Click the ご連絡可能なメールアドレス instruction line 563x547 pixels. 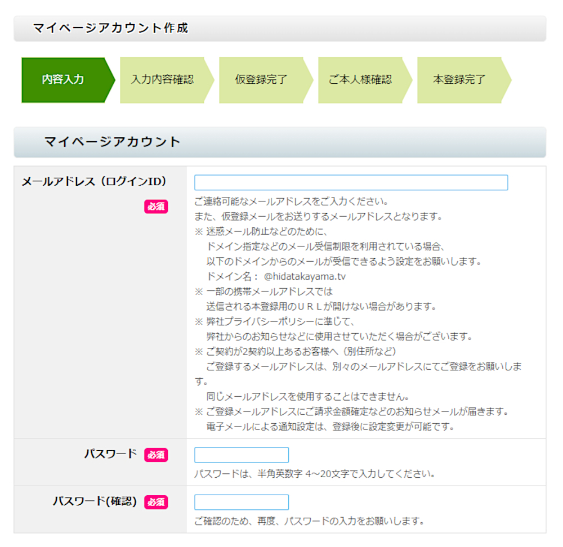(291, 201)
